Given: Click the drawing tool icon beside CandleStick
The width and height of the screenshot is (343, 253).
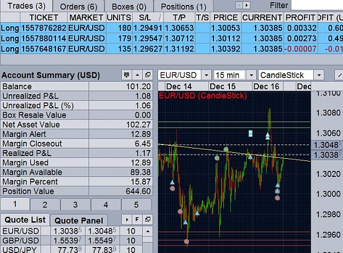Looking at the screenshot, I should click(x=339, y=76).
